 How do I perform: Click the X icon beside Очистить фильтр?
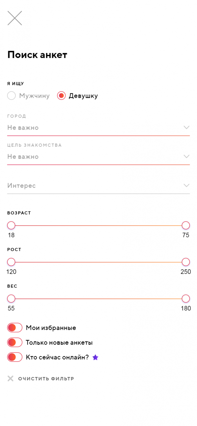(10, 379)
